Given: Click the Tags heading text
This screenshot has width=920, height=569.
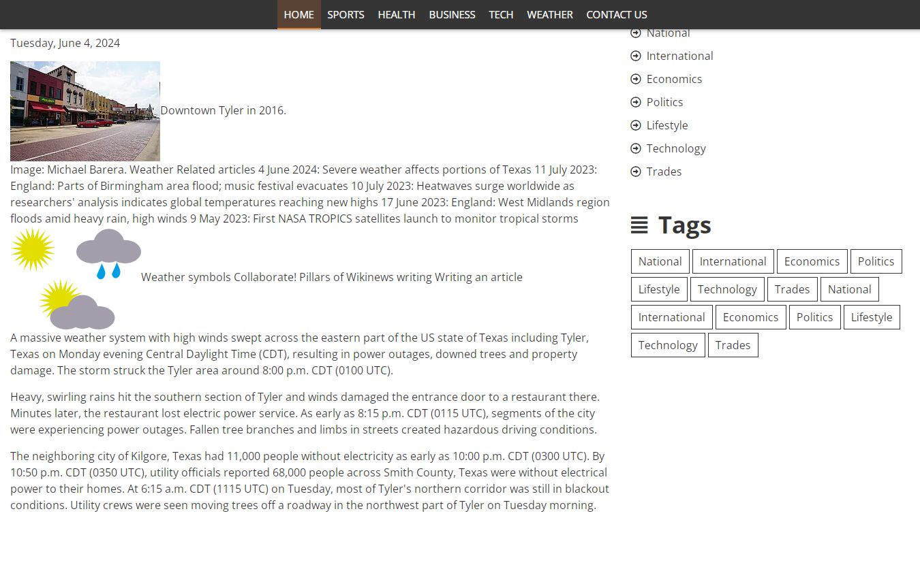Looking at the screenshot, I should click(685, 225).
